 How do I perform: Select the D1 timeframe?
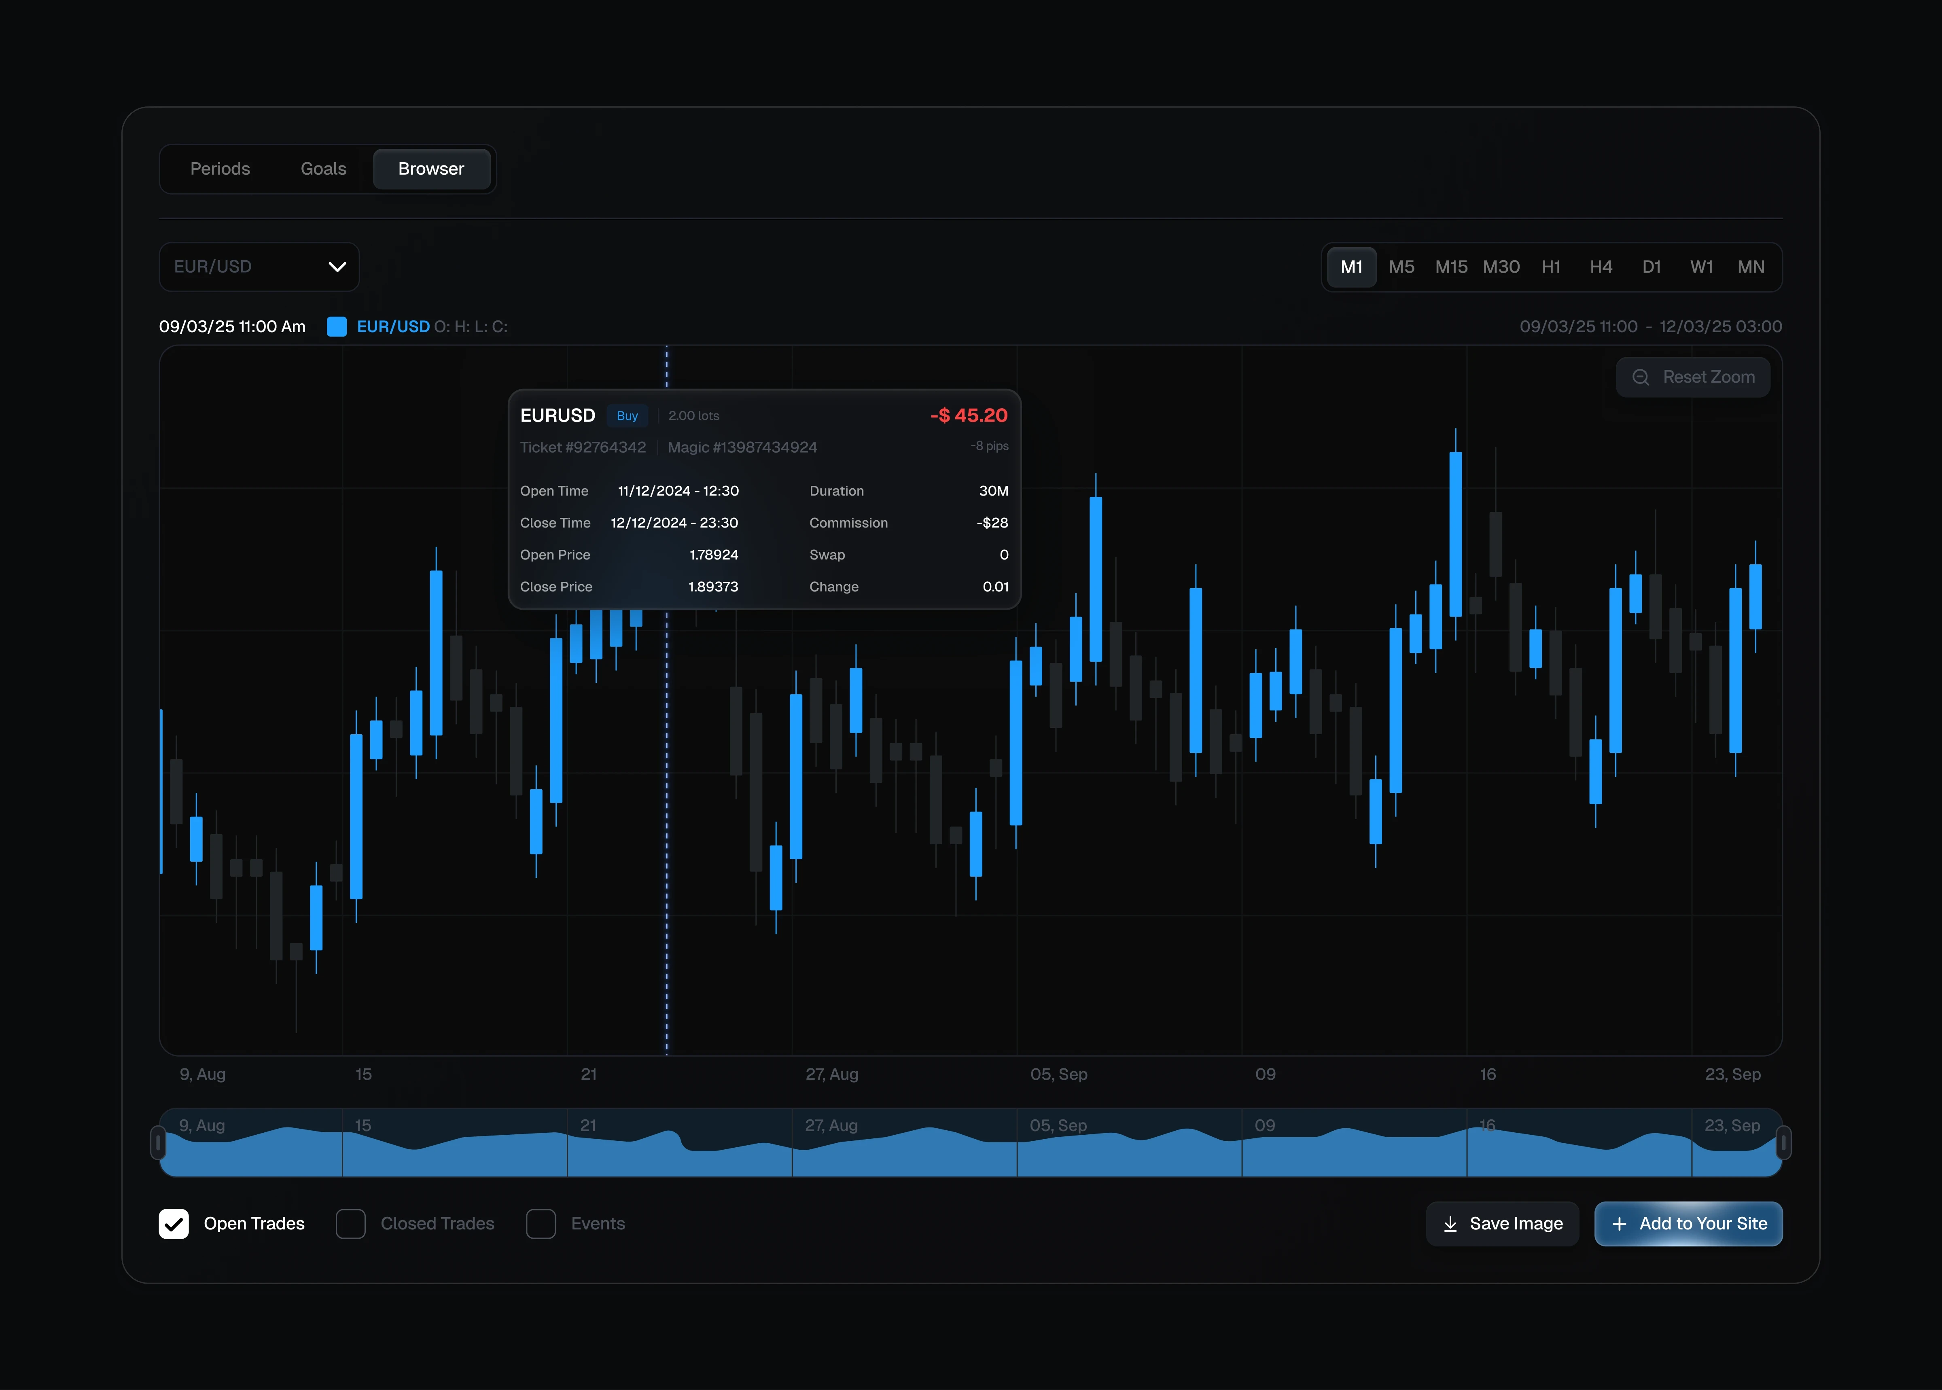[1651, 267]
